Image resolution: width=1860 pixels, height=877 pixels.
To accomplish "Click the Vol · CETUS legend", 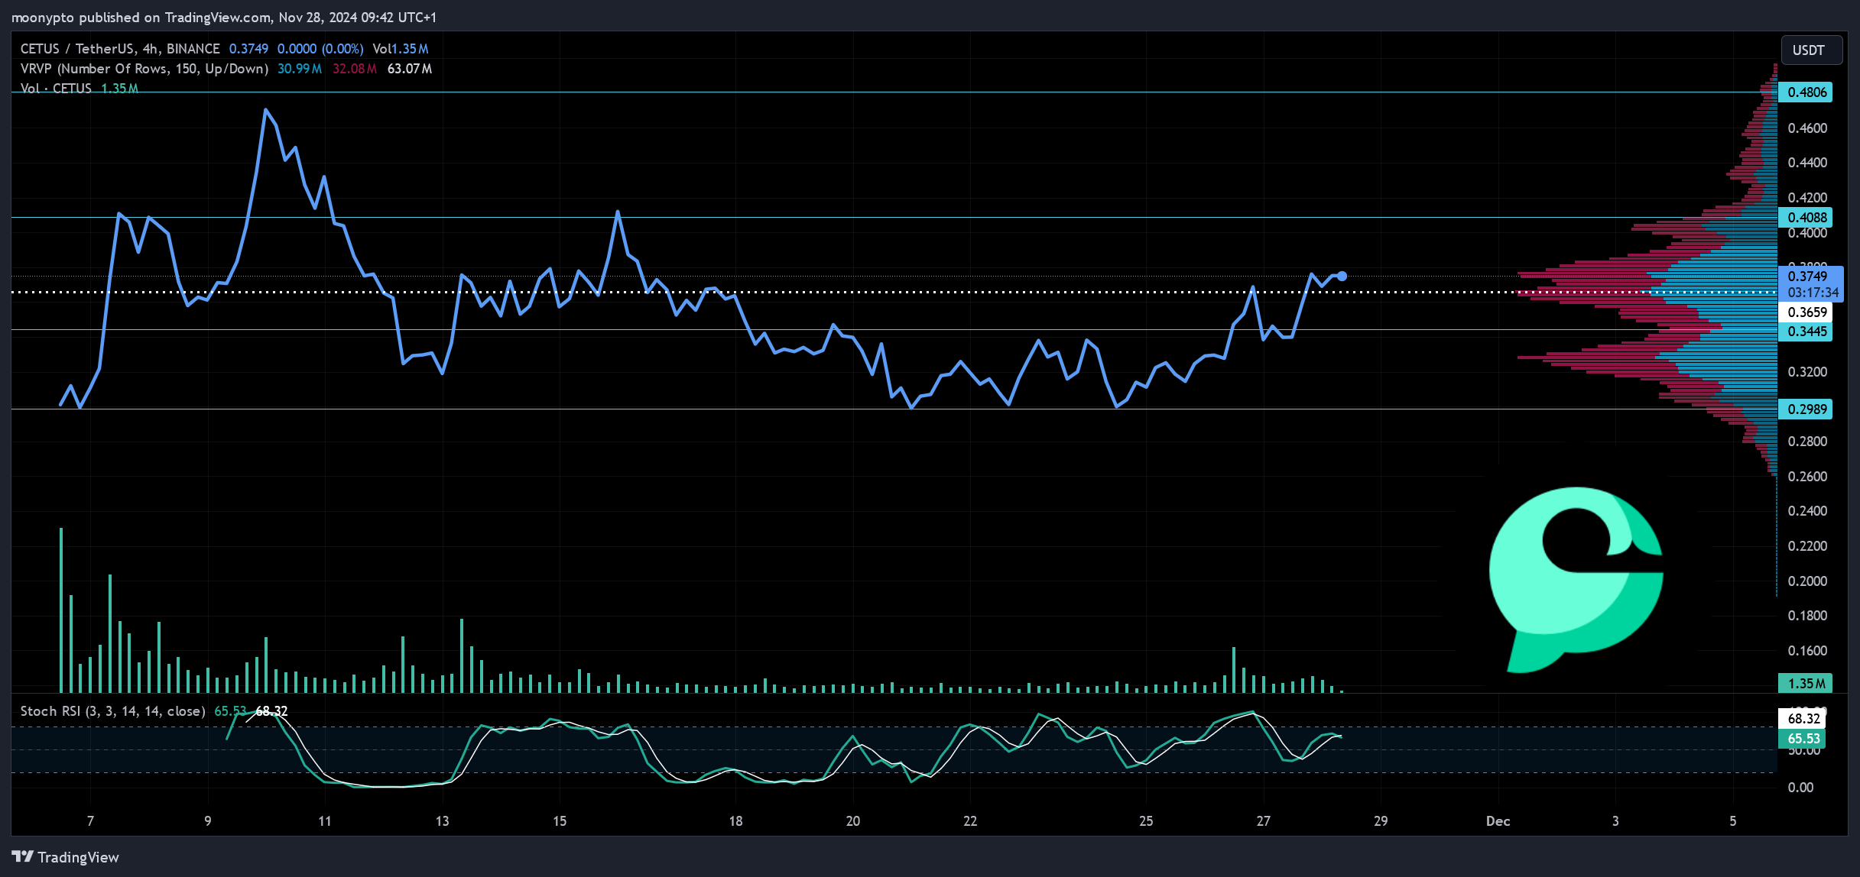I will pos(56,89).
